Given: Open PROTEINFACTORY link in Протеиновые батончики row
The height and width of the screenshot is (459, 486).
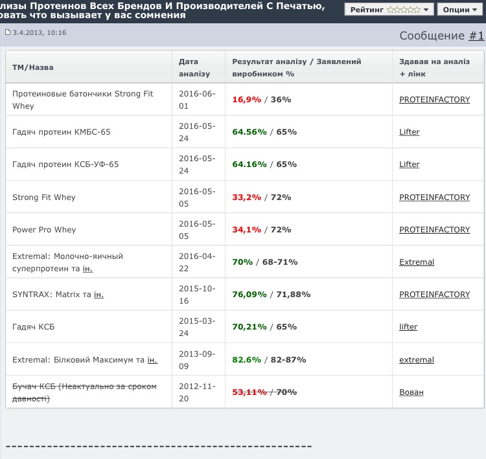Looking at the screenshot, I should click(x=434, y=100).
